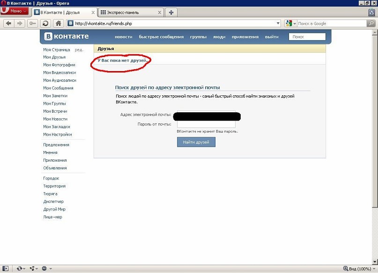Open the Google search engine selector
The height and width of the screenshot is (273, 378).
[291, 23]
